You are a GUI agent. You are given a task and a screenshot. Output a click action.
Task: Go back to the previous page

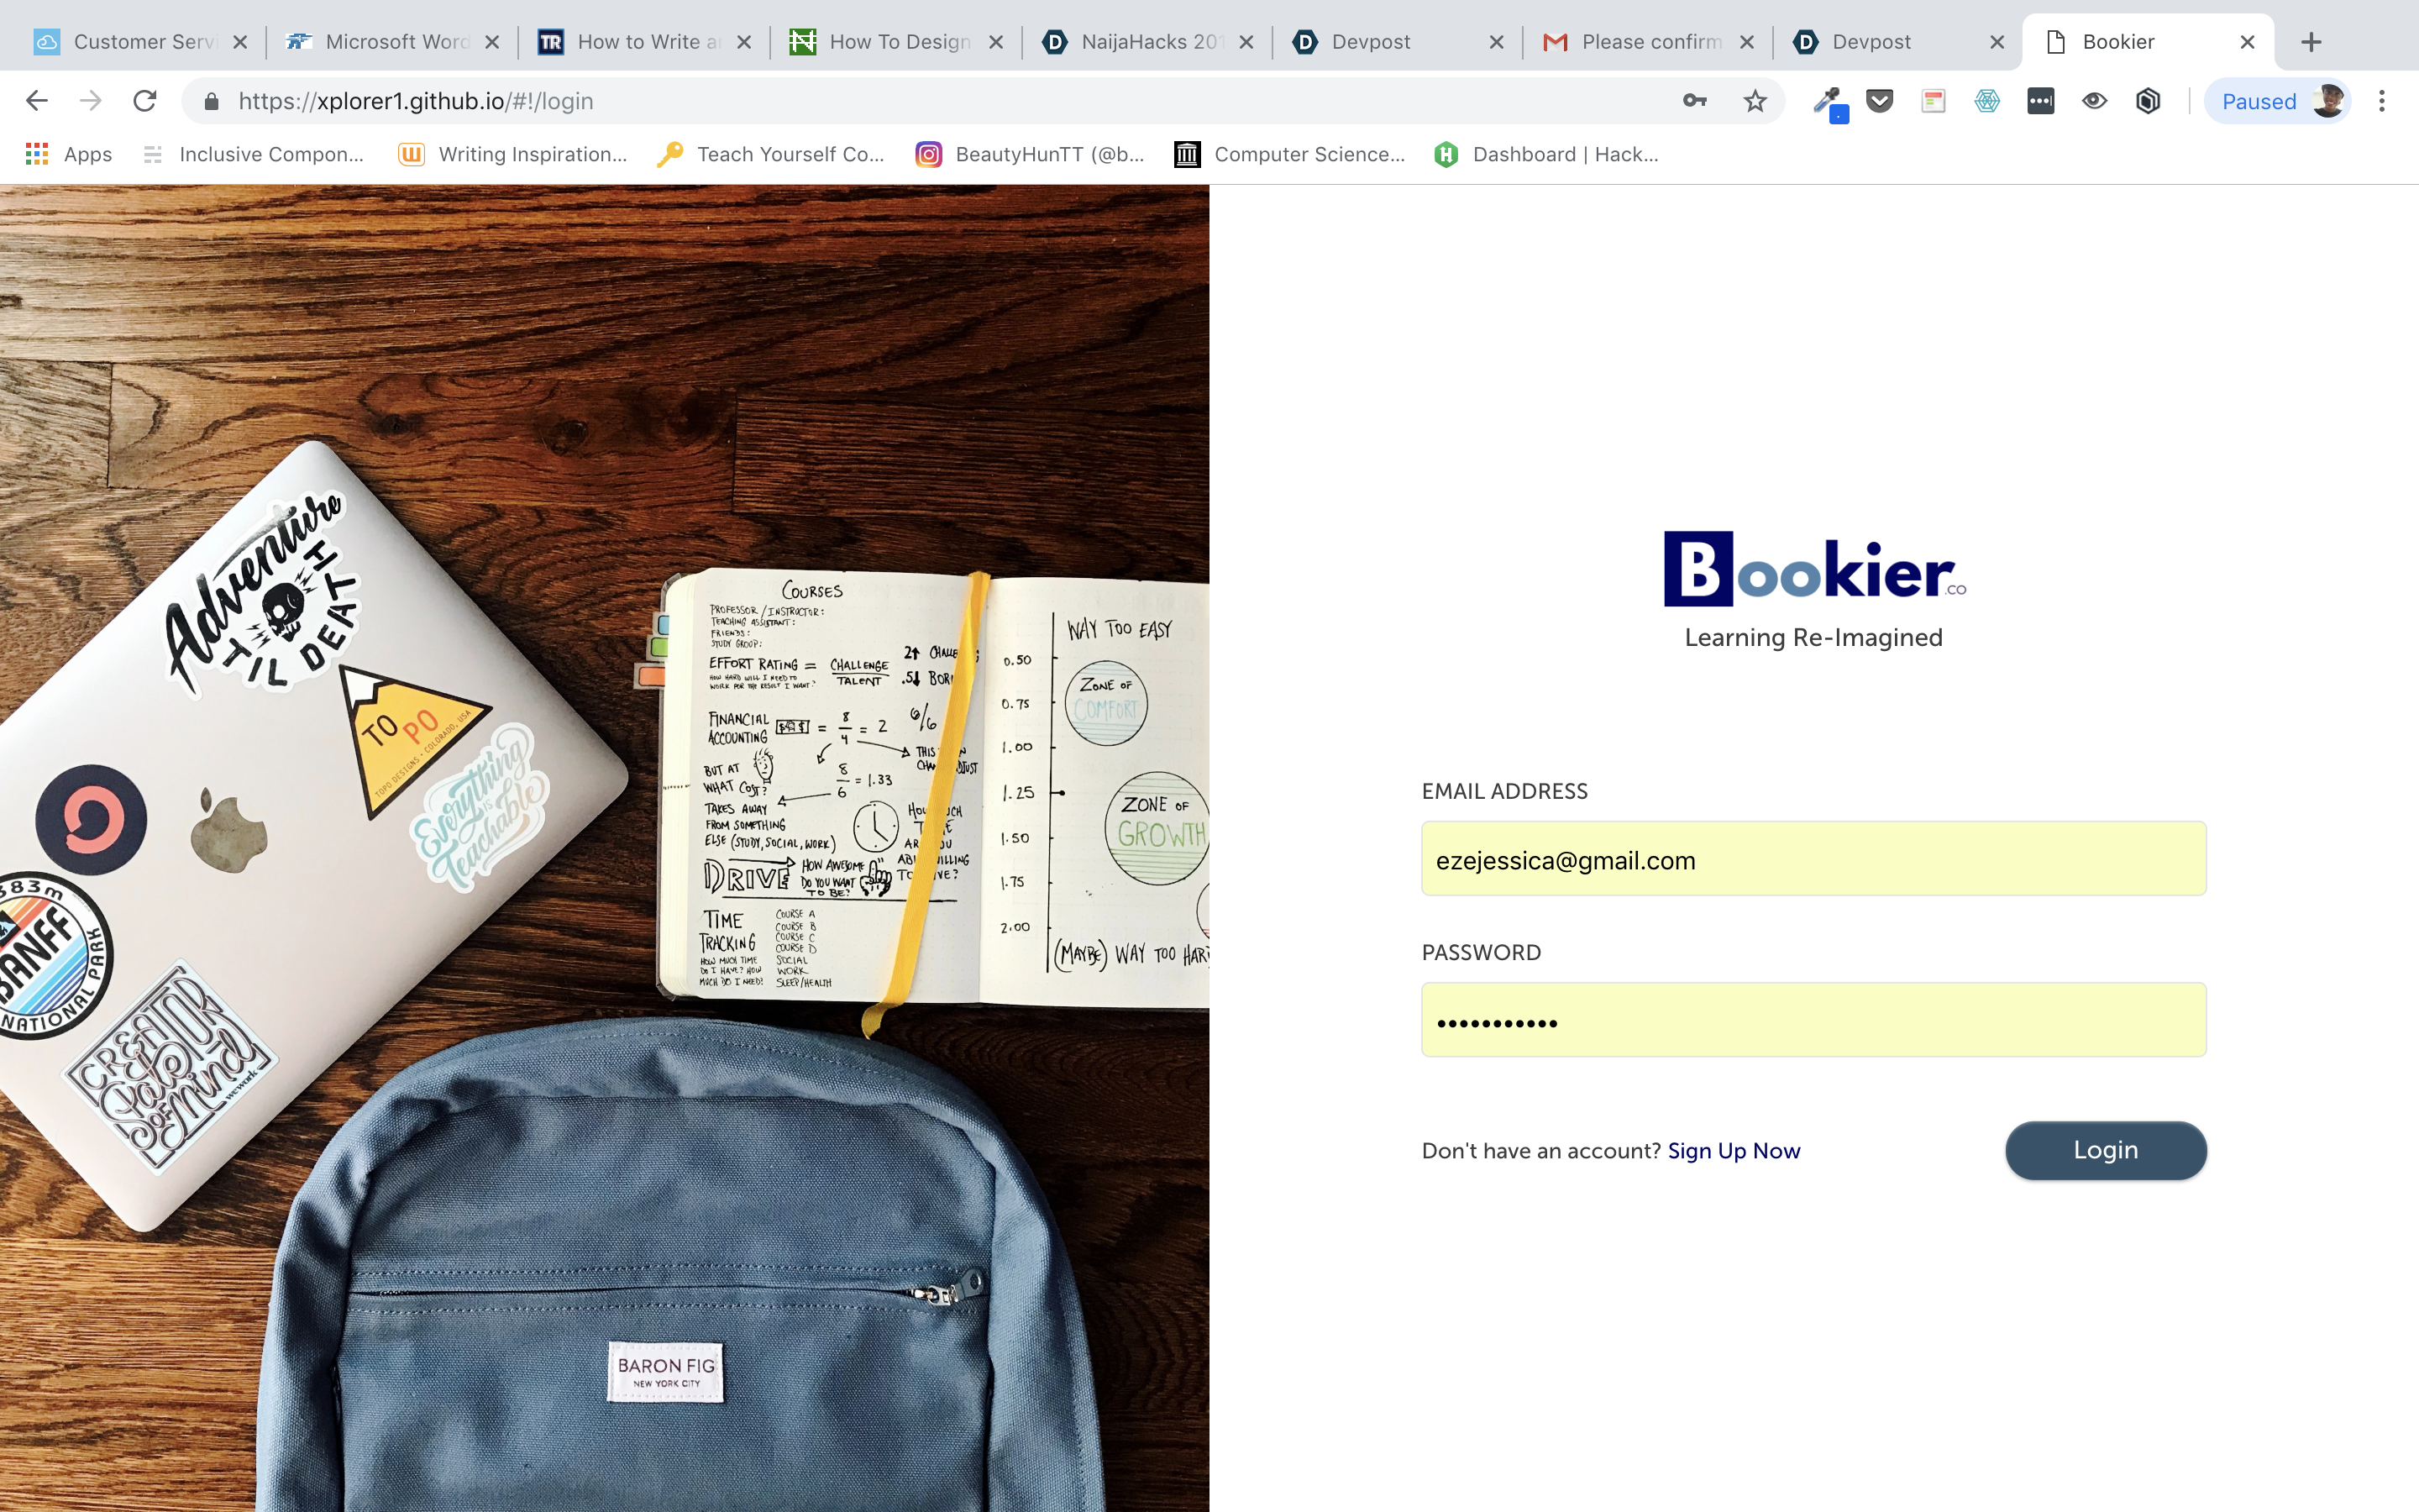tap(37, 101)
